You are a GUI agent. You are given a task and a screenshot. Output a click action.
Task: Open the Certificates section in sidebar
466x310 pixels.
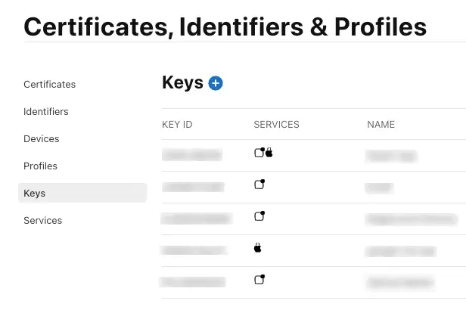(x=50, y=84)
